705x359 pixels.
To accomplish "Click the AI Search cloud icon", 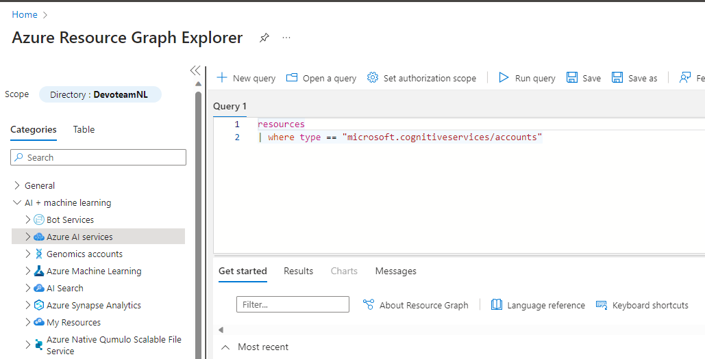I will click(39, 288).
